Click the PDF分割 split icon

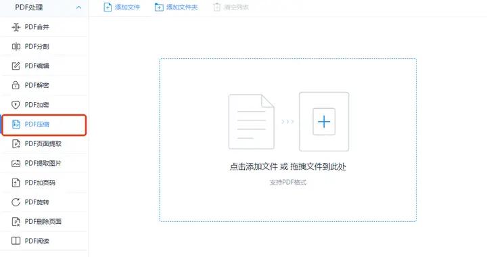[16, 47]
